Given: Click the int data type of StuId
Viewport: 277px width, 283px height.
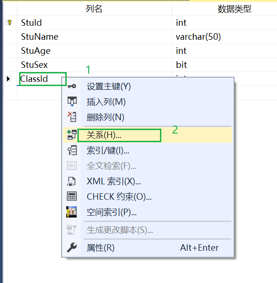Looking at the screenshot, I should click(x=224, y=23).
